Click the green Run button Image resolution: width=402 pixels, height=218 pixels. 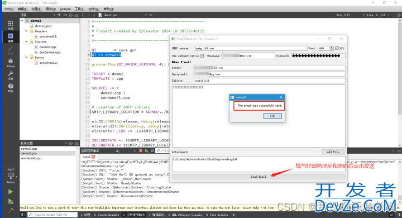[x=10, y=192]
